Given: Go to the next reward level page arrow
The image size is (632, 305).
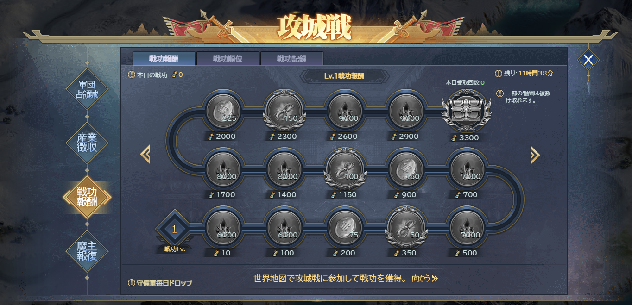Looking at the screenshot, I should pyautogui.click(x=535, y=155).
